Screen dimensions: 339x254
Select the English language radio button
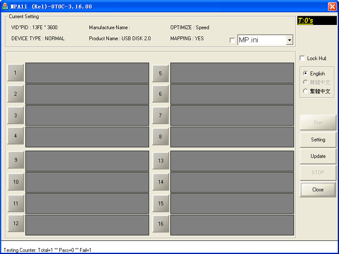(x=306, y=73)
